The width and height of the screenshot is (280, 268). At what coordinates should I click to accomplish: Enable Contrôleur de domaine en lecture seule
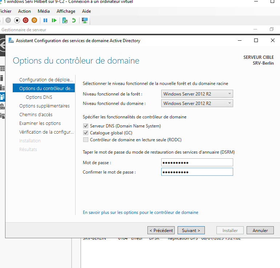[86, 140]
